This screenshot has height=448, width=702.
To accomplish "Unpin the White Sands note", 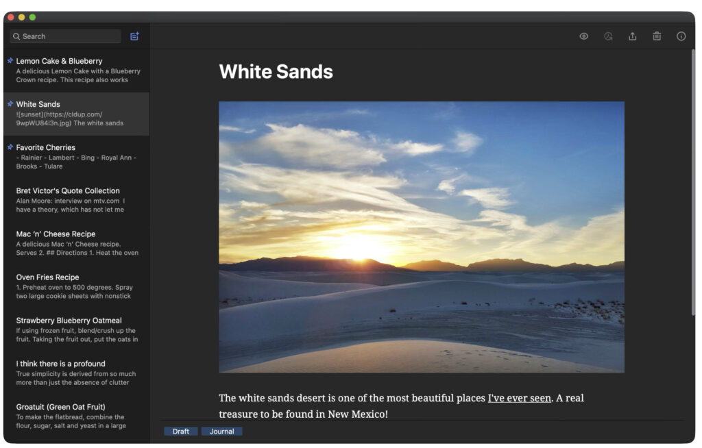I will (10, 104).
